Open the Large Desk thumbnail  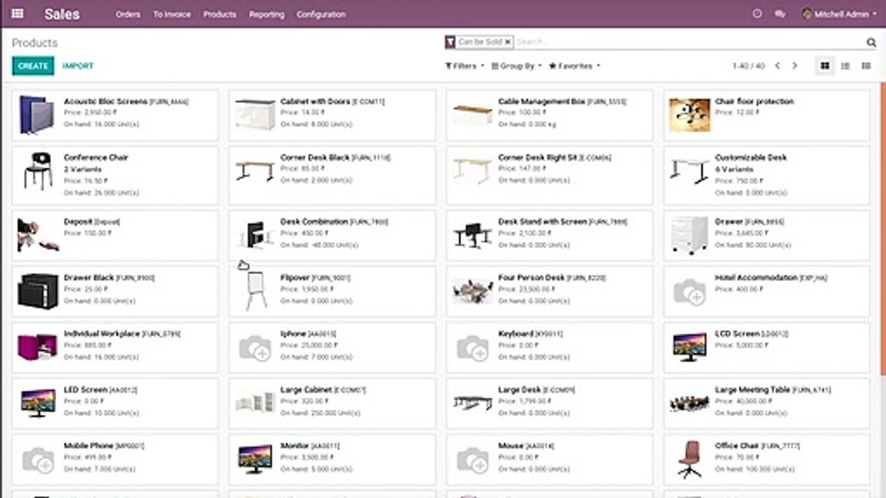(x=472, y=403)
